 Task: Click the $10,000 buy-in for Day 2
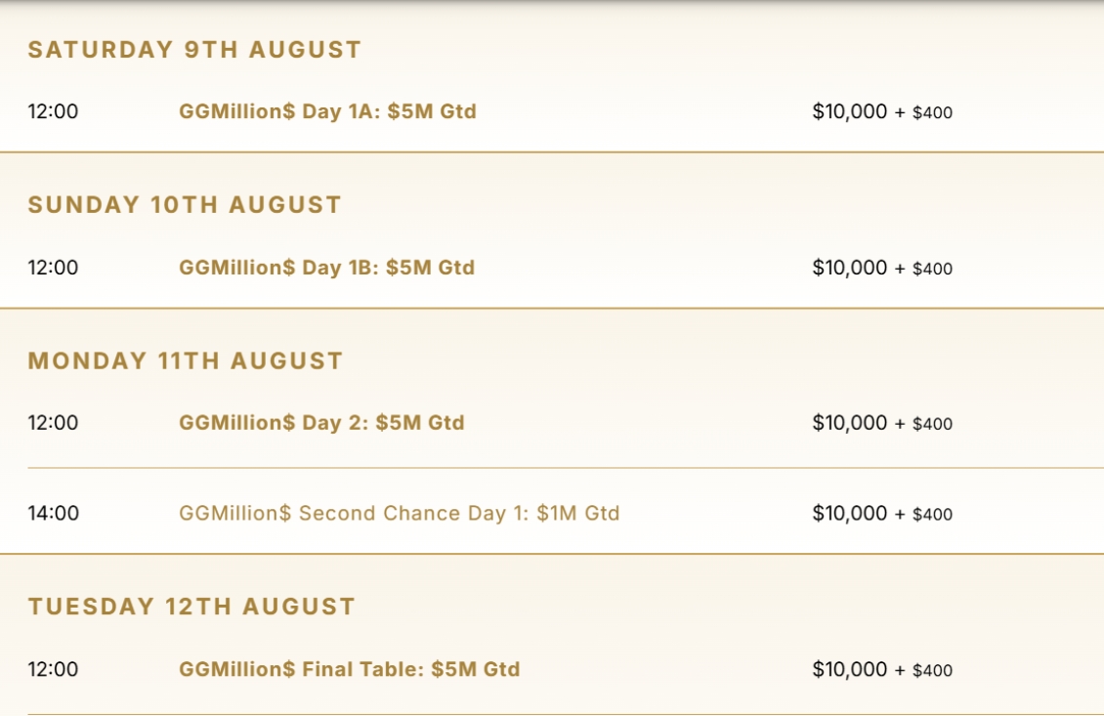pos(849,422)
